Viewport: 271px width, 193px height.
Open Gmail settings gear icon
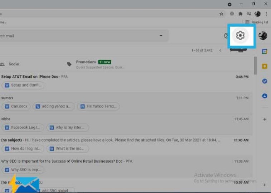coord(240,35)
